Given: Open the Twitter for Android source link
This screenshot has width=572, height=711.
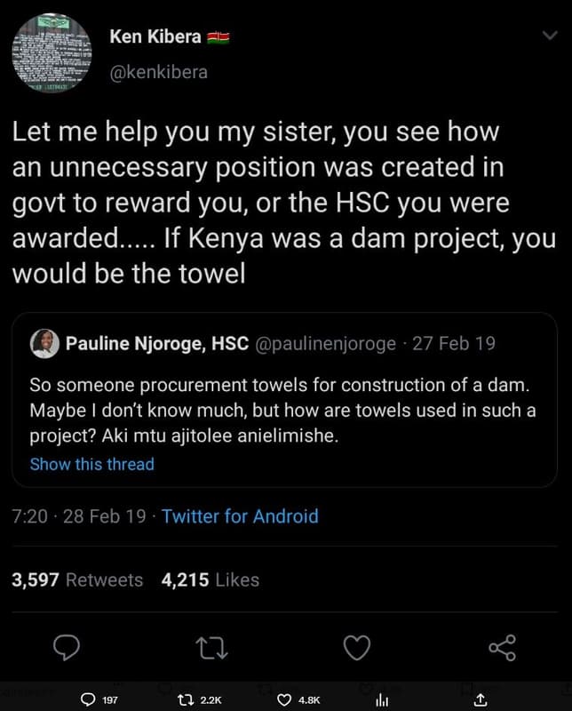Looking at the screenshot, I should [x=239, y=515].
